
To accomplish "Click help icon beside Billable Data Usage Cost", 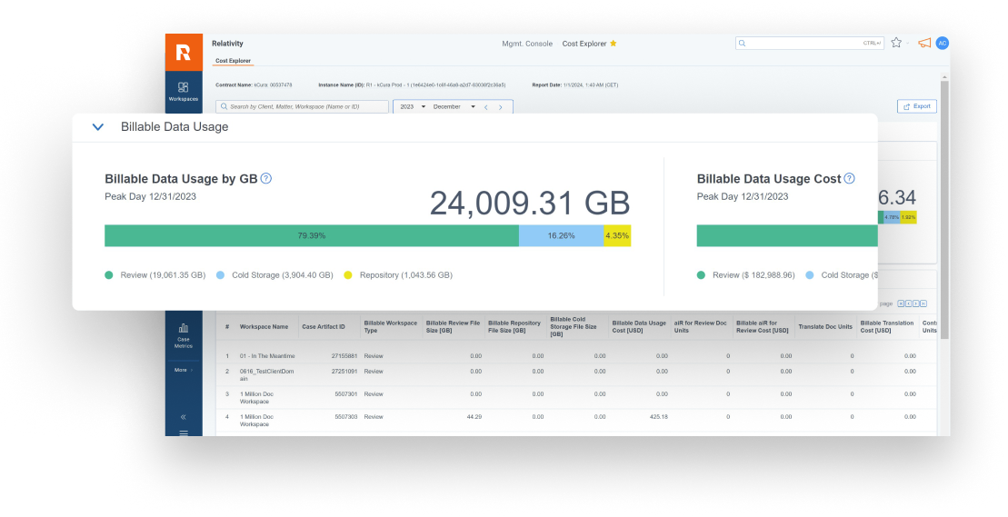I will [x=849, y=179].
